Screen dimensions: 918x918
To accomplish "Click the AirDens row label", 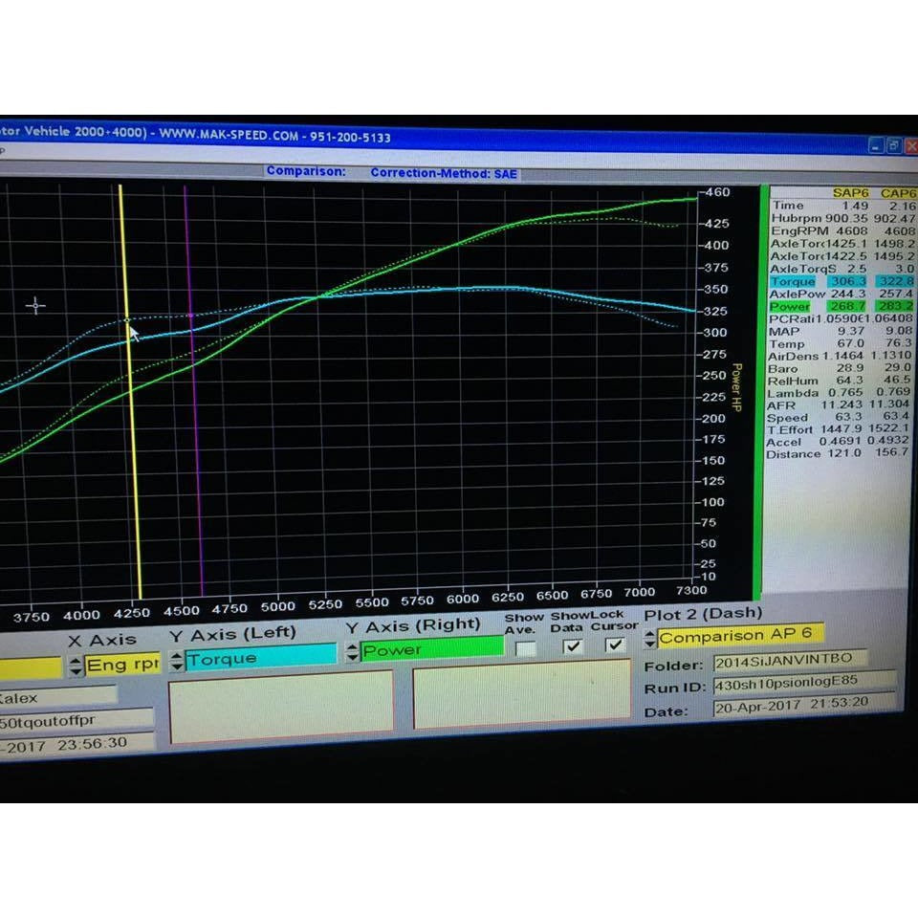I will pyautogui.click(x=793, y=357).
